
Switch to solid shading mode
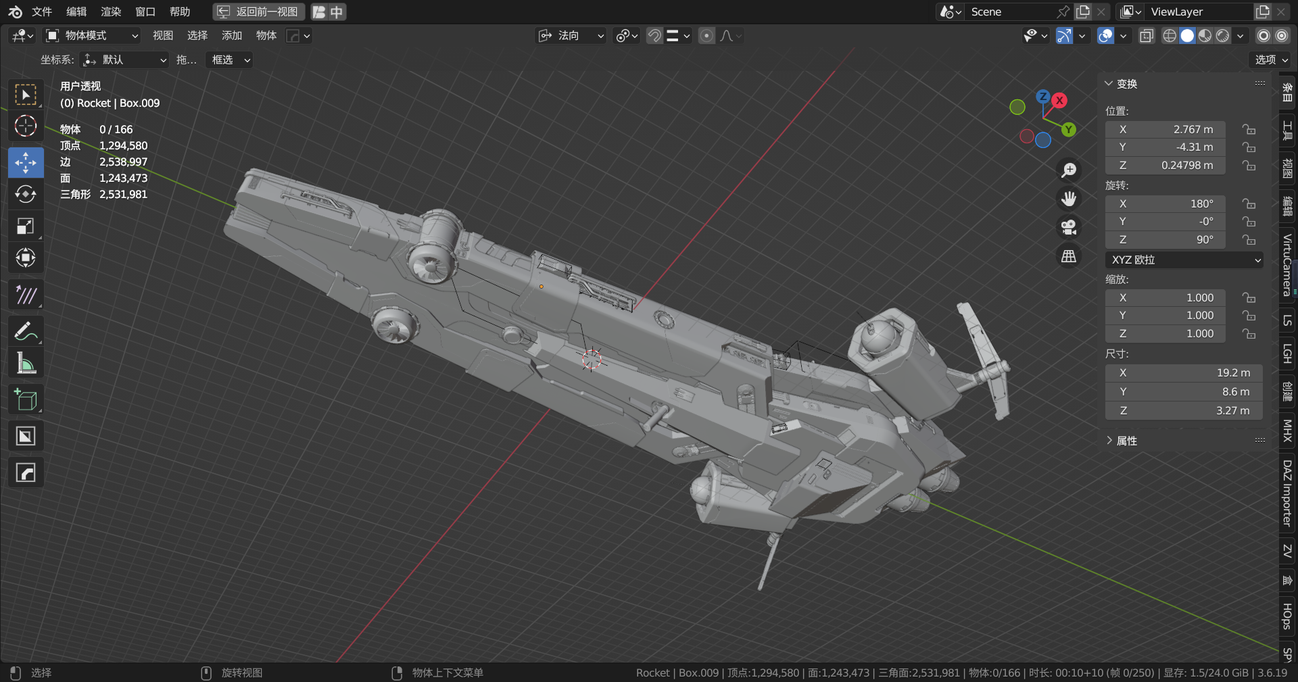click(x=1187, y=36)
